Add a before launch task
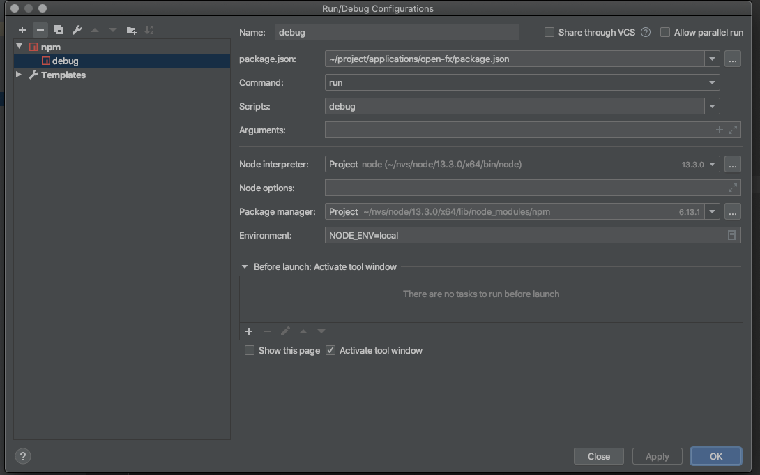760x475 pixels. click(x=249, y=331)
